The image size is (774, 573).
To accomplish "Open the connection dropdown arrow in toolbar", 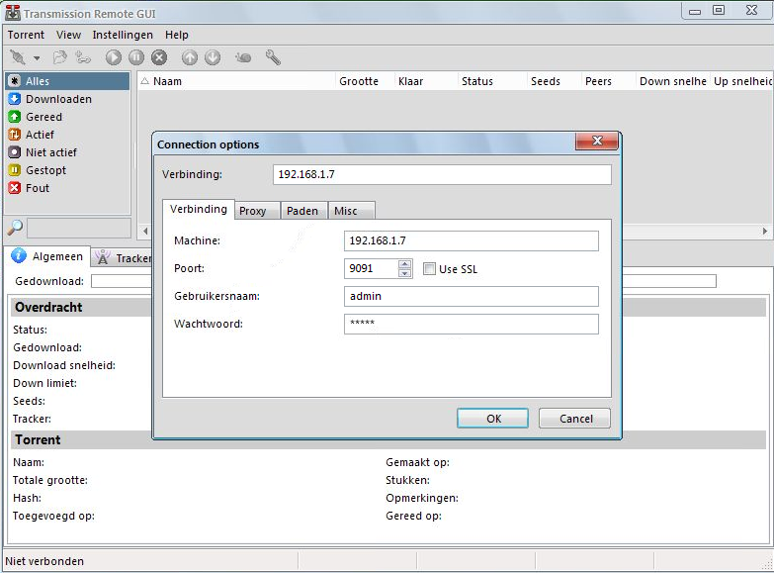I will 37,58.
